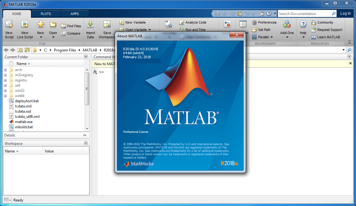Collapse the Details panel
Image resolution: width=356 pixels, height=206 pixels.
click(85, 135)
